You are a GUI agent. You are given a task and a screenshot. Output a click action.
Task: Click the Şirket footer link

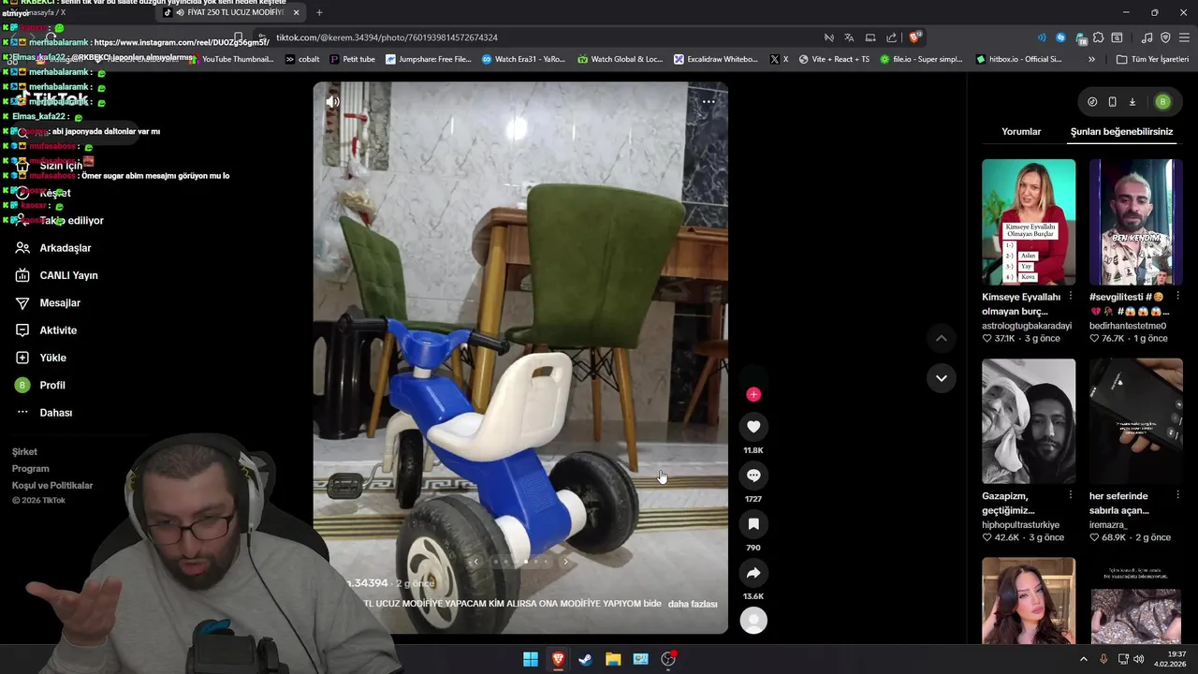[24, 452]
